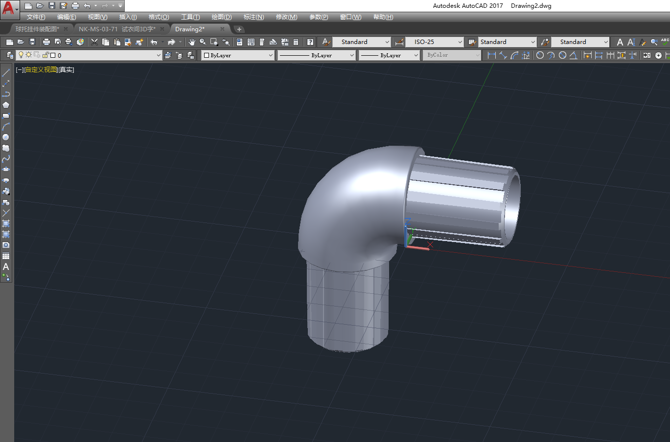Open the 修改(M) menu
The height and width of the screenshot is (442, 670).
tap(286, 17)
